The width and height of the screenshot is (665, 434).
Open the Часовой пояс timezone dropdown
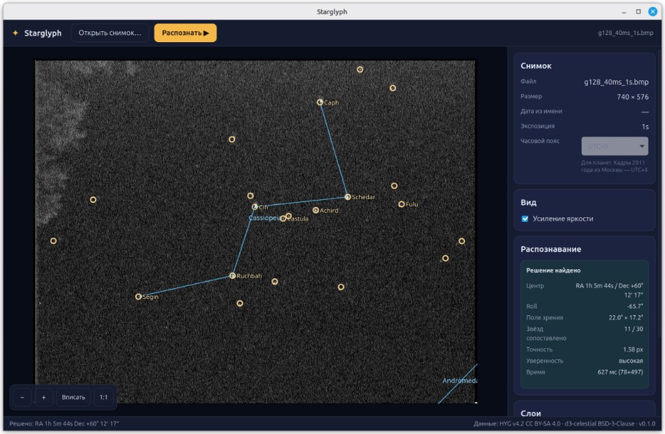click(x=614, y=146)
